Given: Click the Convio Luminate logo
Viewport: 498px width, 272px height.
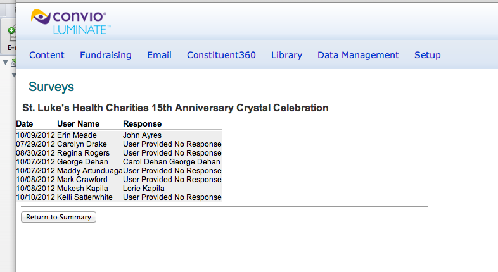Looking at the screenshot, I should point(70,22).
